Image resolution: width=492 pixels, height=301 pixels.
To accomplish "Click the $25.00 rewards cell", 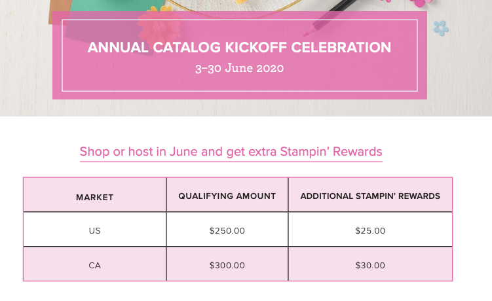I will (x=370, y=230).
